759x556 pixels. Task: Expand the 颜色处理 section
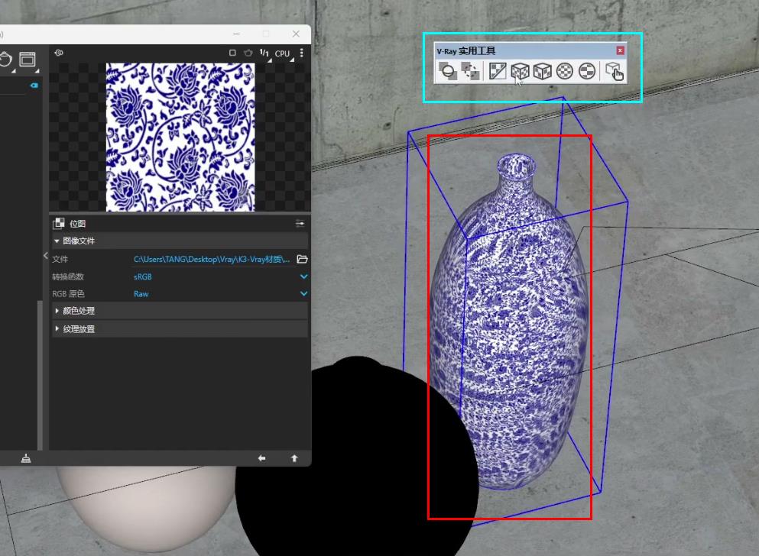point(57,311)
